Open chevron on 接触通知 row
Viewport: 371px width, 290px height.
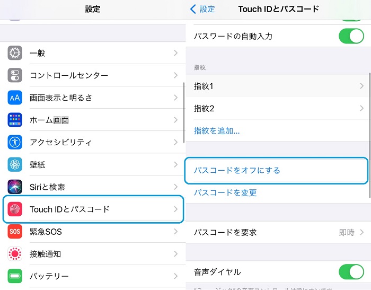tap(175, 254)
